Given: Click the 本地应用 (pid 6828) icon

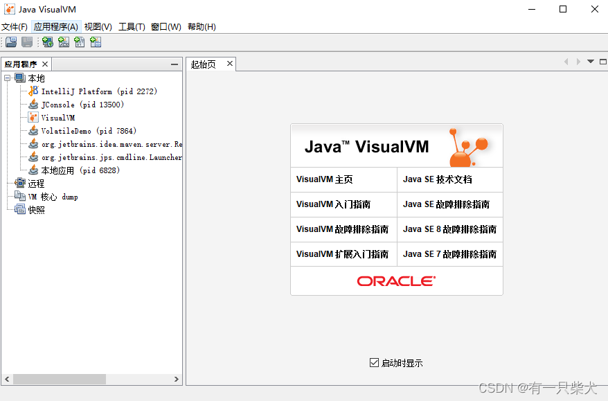Looking at the screenshot, I should point(34,170).
